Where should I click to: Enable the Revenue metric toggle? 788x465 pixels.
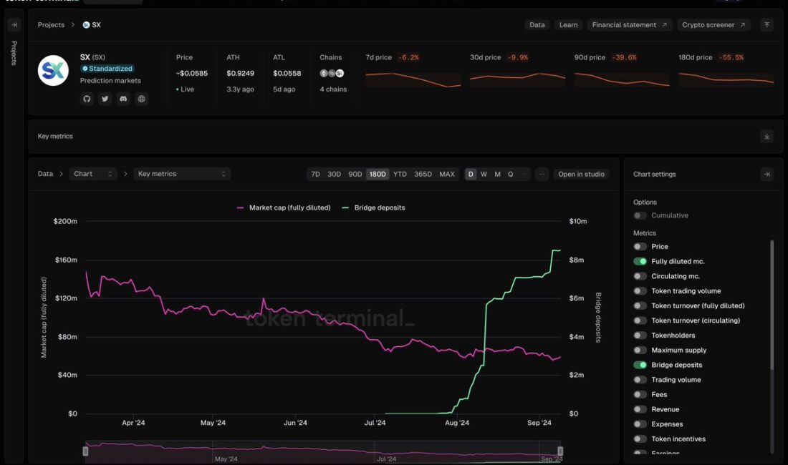pyautogui.click(x=640, y=409)
